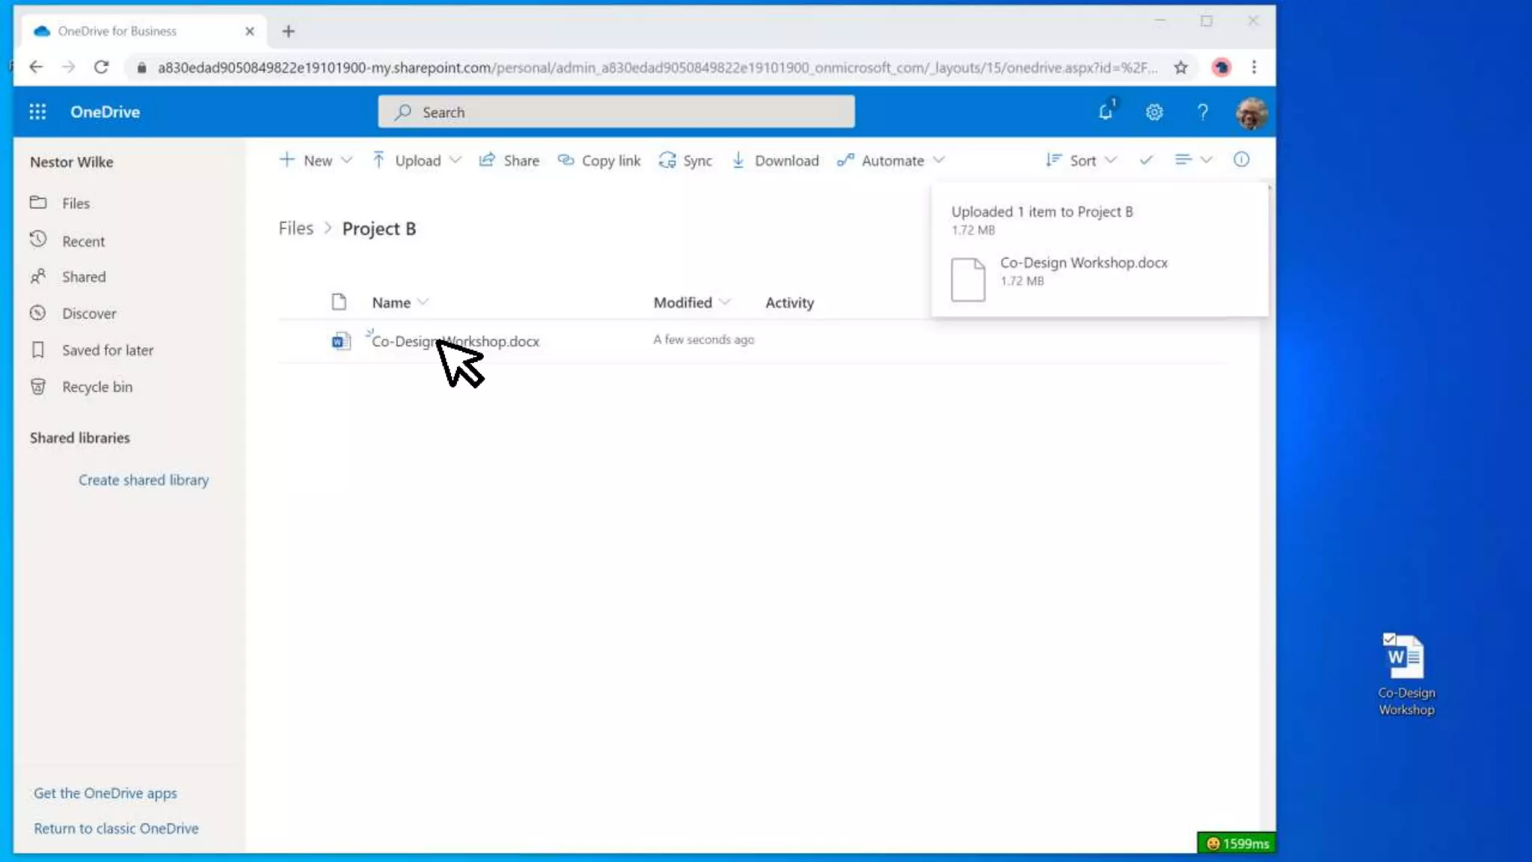The height and width of the screenshot is (862, 1532).
Task: Click the Sync toolbar button
Action: tap(685, 160)
